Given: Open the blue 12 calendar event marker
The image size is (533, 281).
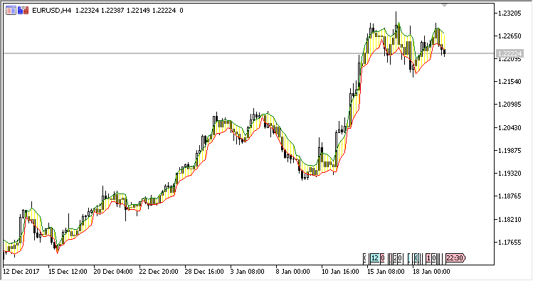Looking at the screenshot, I should click(x=374, y=258).
